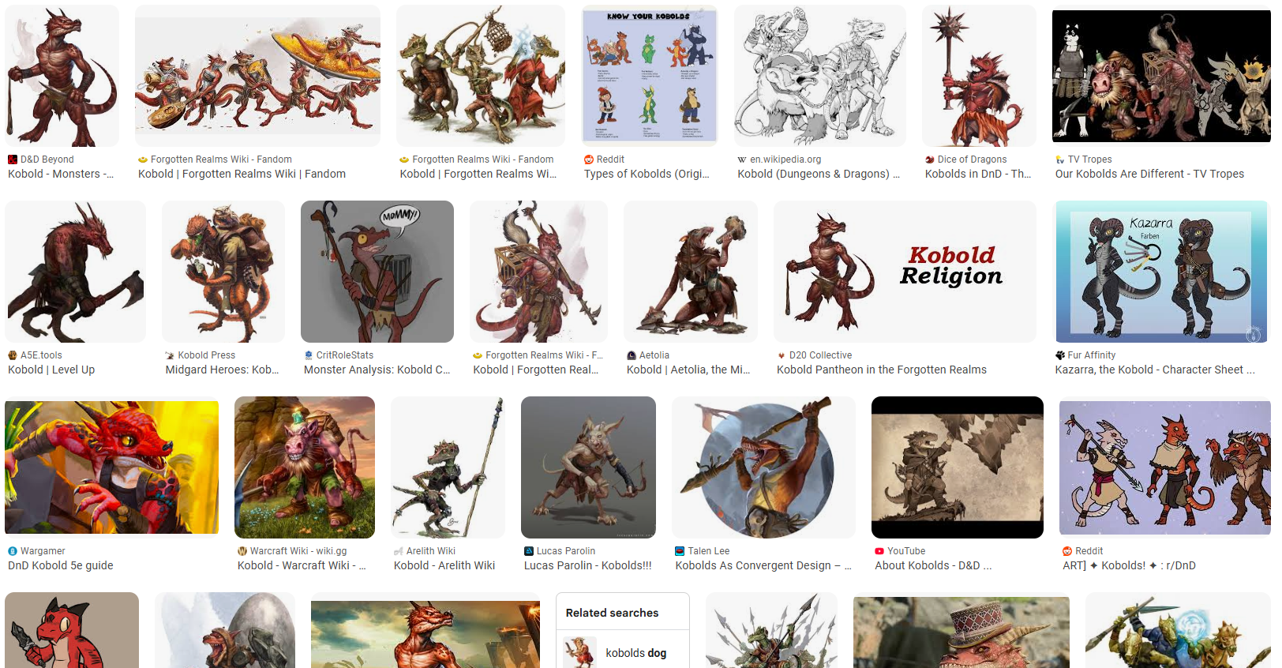This screenshot has height=668, width=1282.
Task: Open 'Kobolds in DnD' result title link
Action: pyautogui.click(x=978, y=174)
